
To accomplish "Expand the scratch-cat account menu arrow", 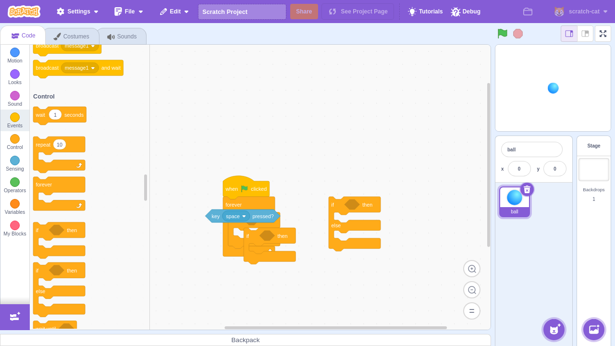I will (x=605, y=12).
